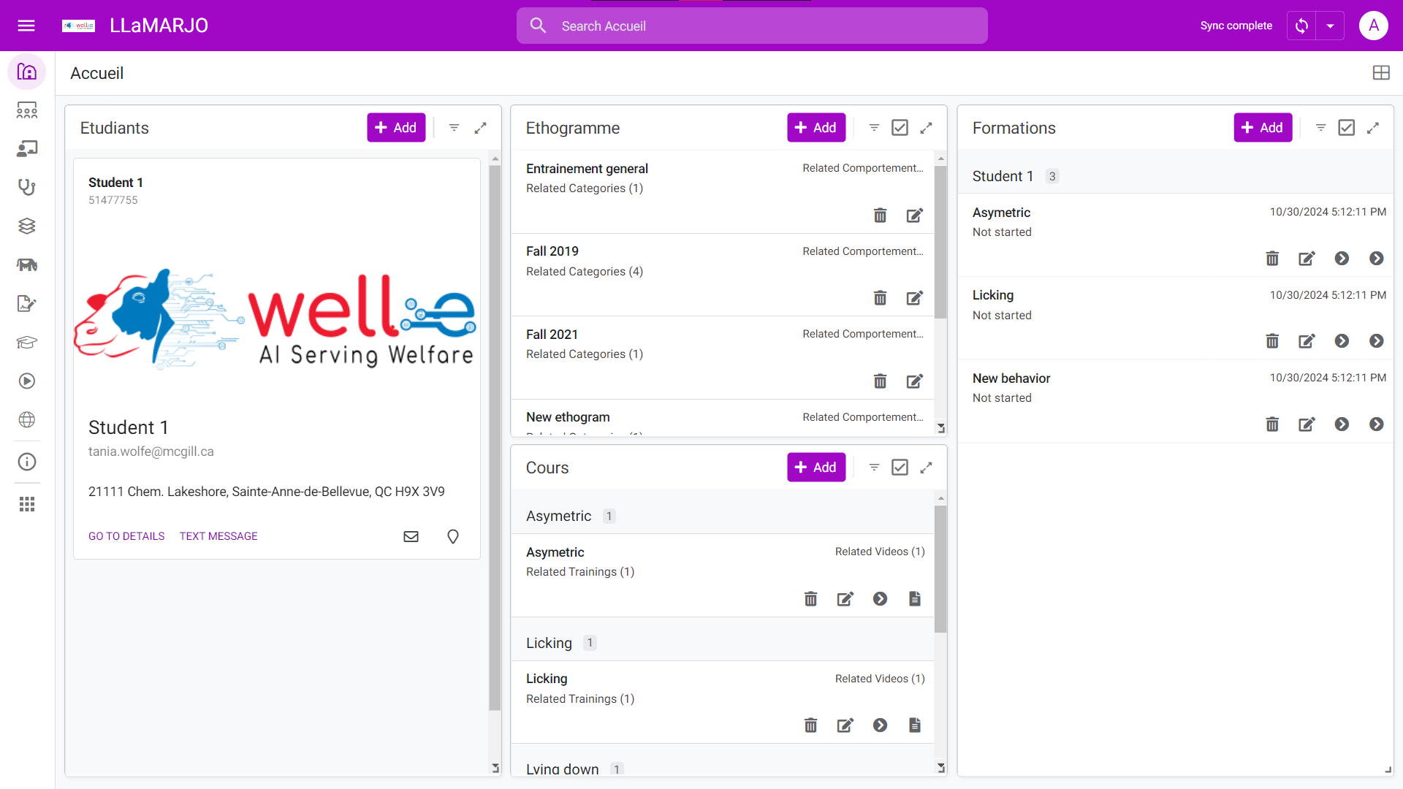Click the graduation cap sidebar icon

26,342
